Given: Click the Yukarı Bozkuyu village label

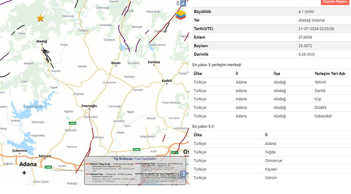Looking at the screenshot, I should click(x=171, y=102).
